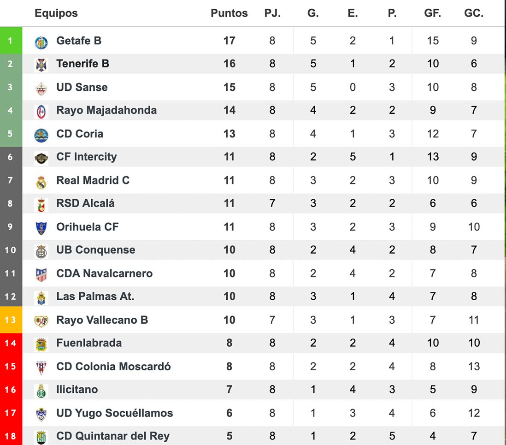Click the orange position 13 marker
Viewport: 506px width, 445px height.
coord(11,320)
